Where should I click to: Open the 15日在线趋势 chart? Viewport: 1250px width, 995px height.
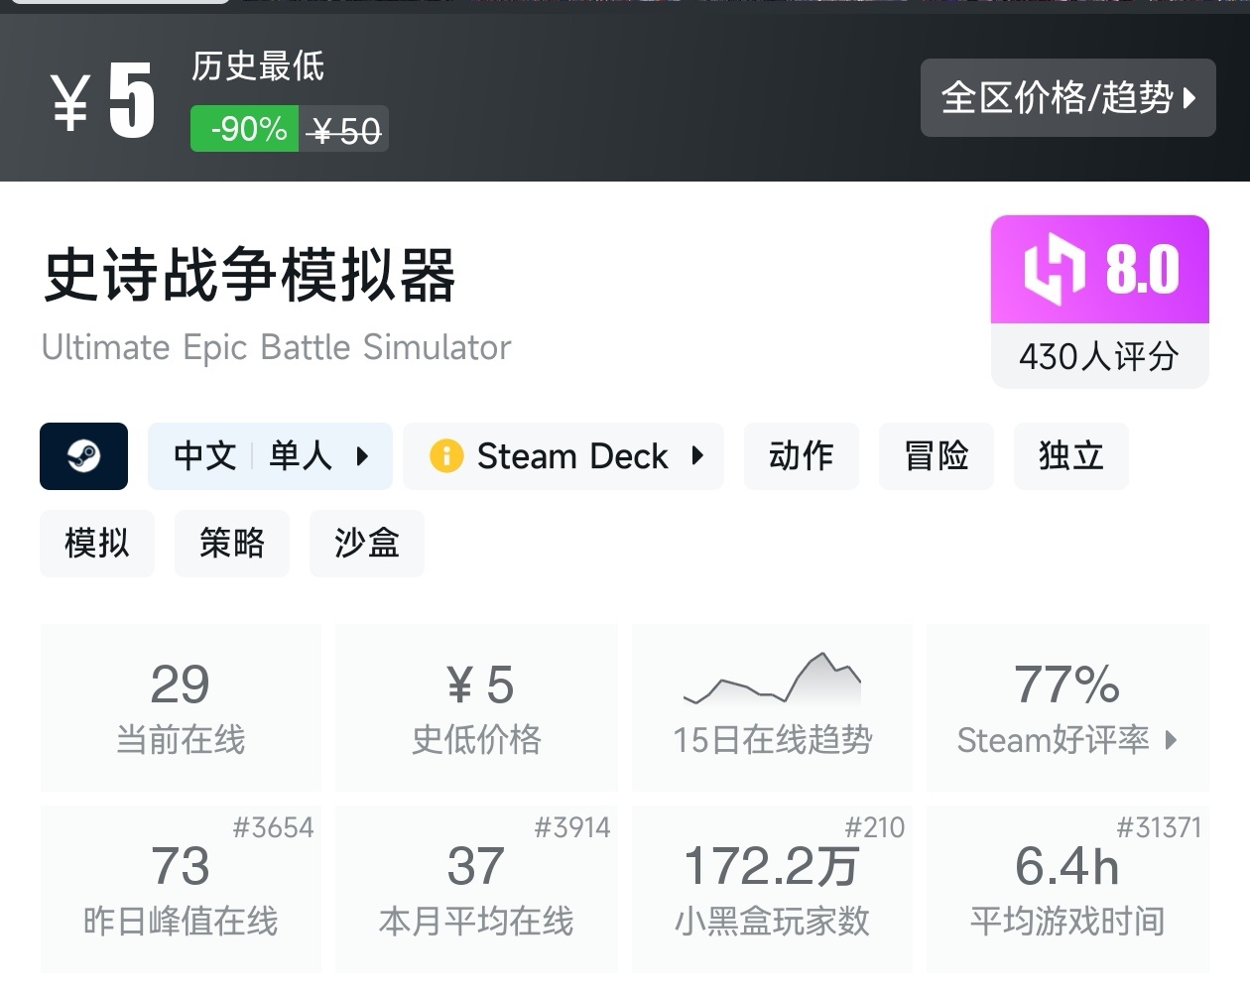772,707
